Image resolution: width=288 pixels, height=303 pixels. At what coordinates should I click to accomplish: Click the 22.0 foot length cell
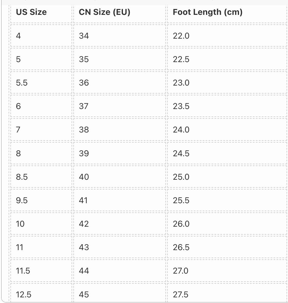coord(227,36)
